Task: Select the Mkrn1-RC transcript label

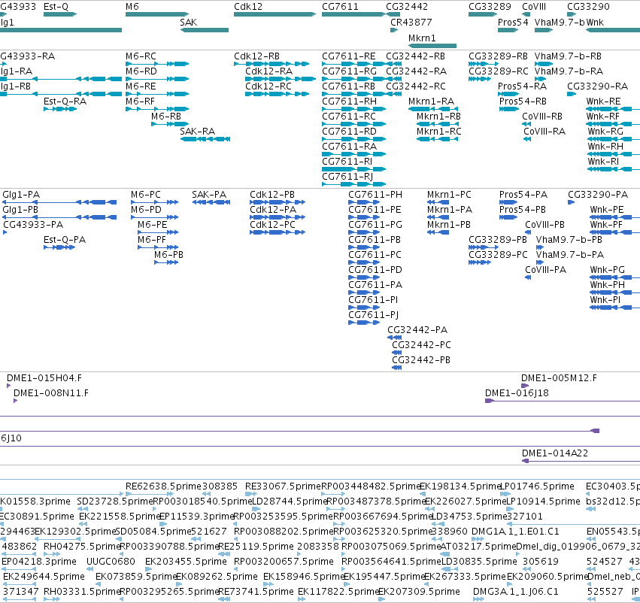Action: click(x=439, y=131)
